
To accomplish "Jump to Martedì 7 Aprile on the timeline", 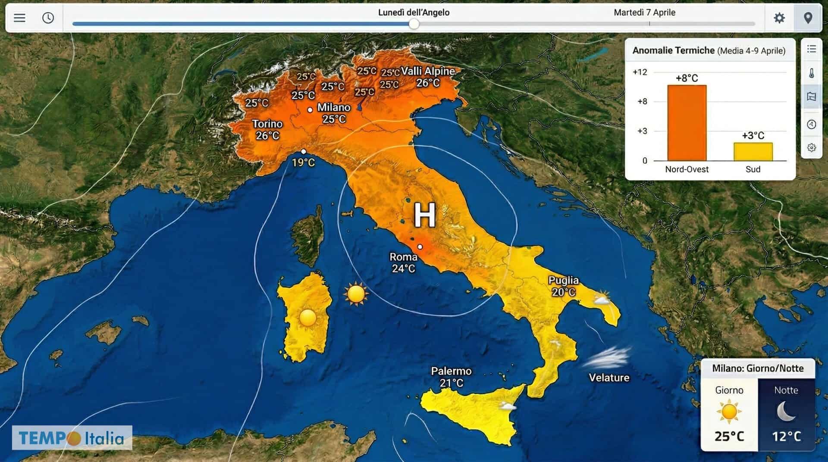I will click(x=644, y=12).
